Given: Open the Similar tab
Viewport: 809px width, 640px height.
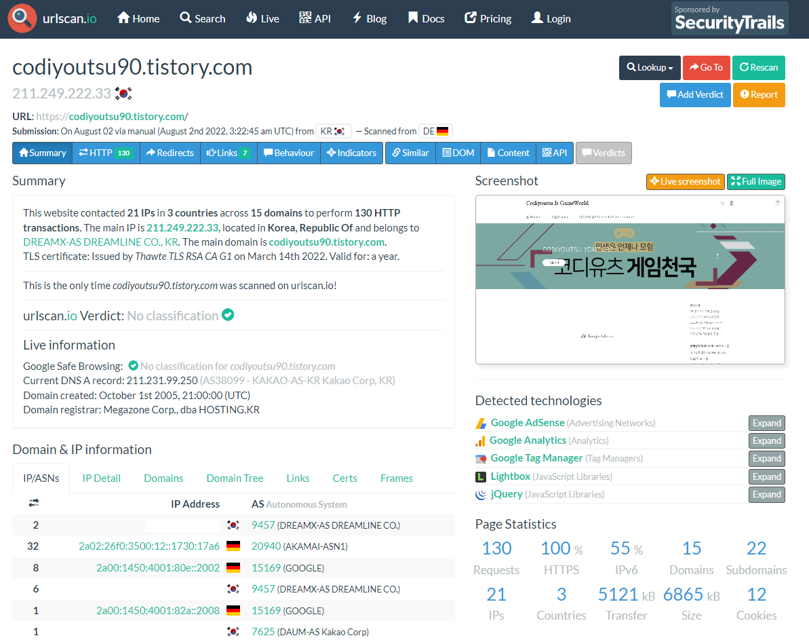Looking at the screenshot, I should pos(410,153).
